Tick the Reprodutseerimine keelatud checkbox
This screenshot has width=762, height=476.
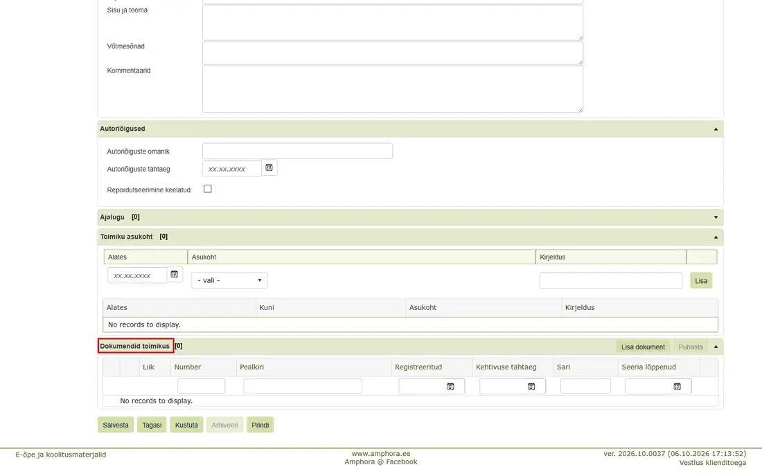click(x=208, y=189)
